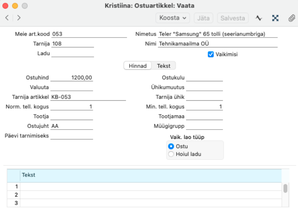Select text row 1 in the table
The width and height of the screenshot is (298, 216).
144,186
